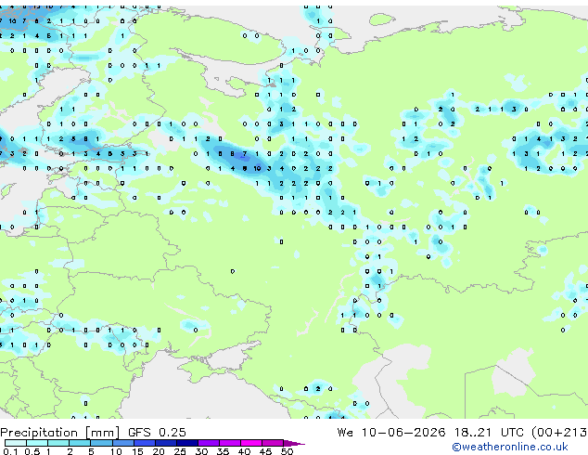Screen dimensions: 588x455
Task: Select the 20–25 mm legend swatch
Action: [166, 443]
